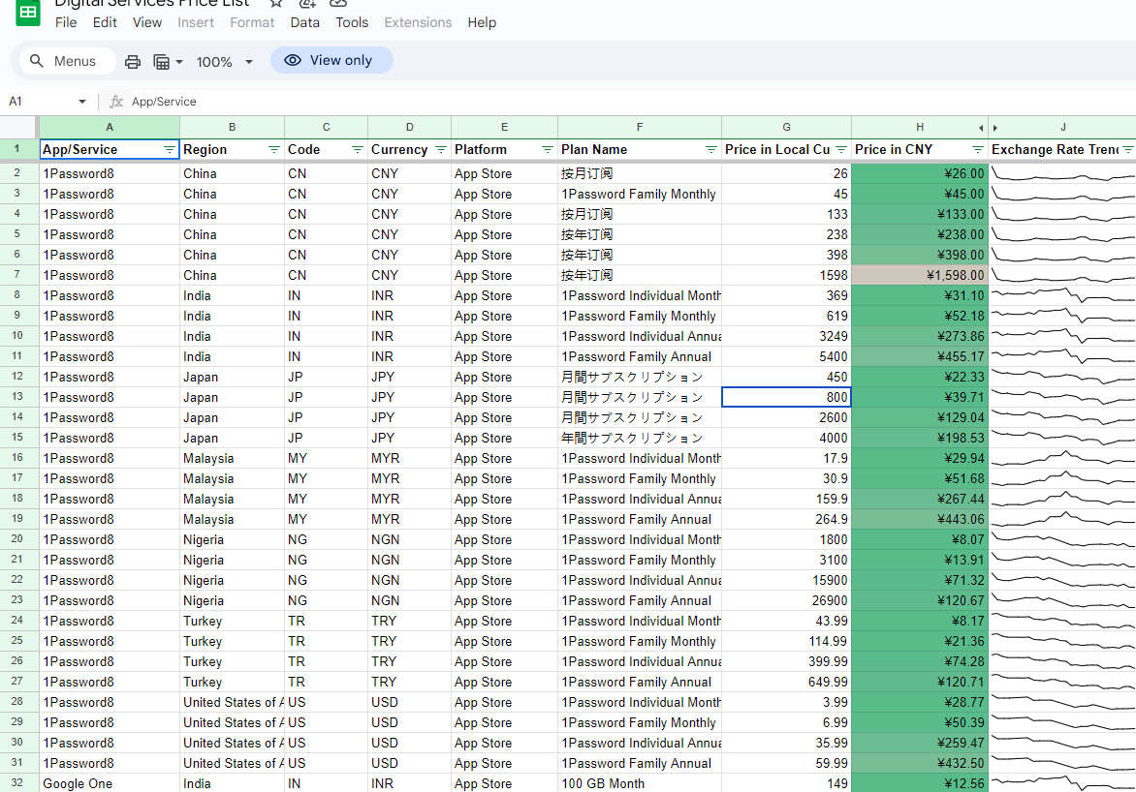Select column F header

tap(640, 127)
